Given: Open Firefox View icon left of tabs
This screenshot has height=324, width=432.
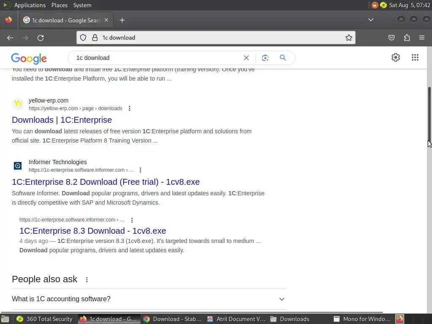Looking at the screenshot, I should [8, 20].
